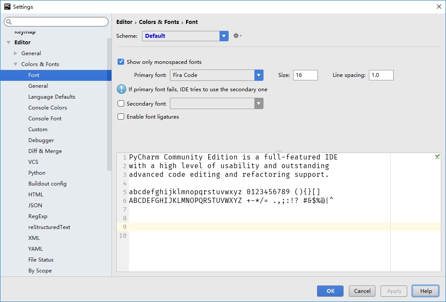Click the settings search field
Screen dimensions: 446x302
[x=56, y=22]
